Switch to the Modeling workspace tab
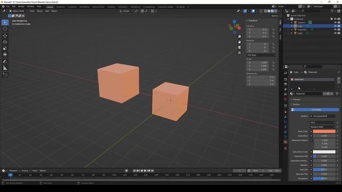The image size is (342, 192). point(60,7)
